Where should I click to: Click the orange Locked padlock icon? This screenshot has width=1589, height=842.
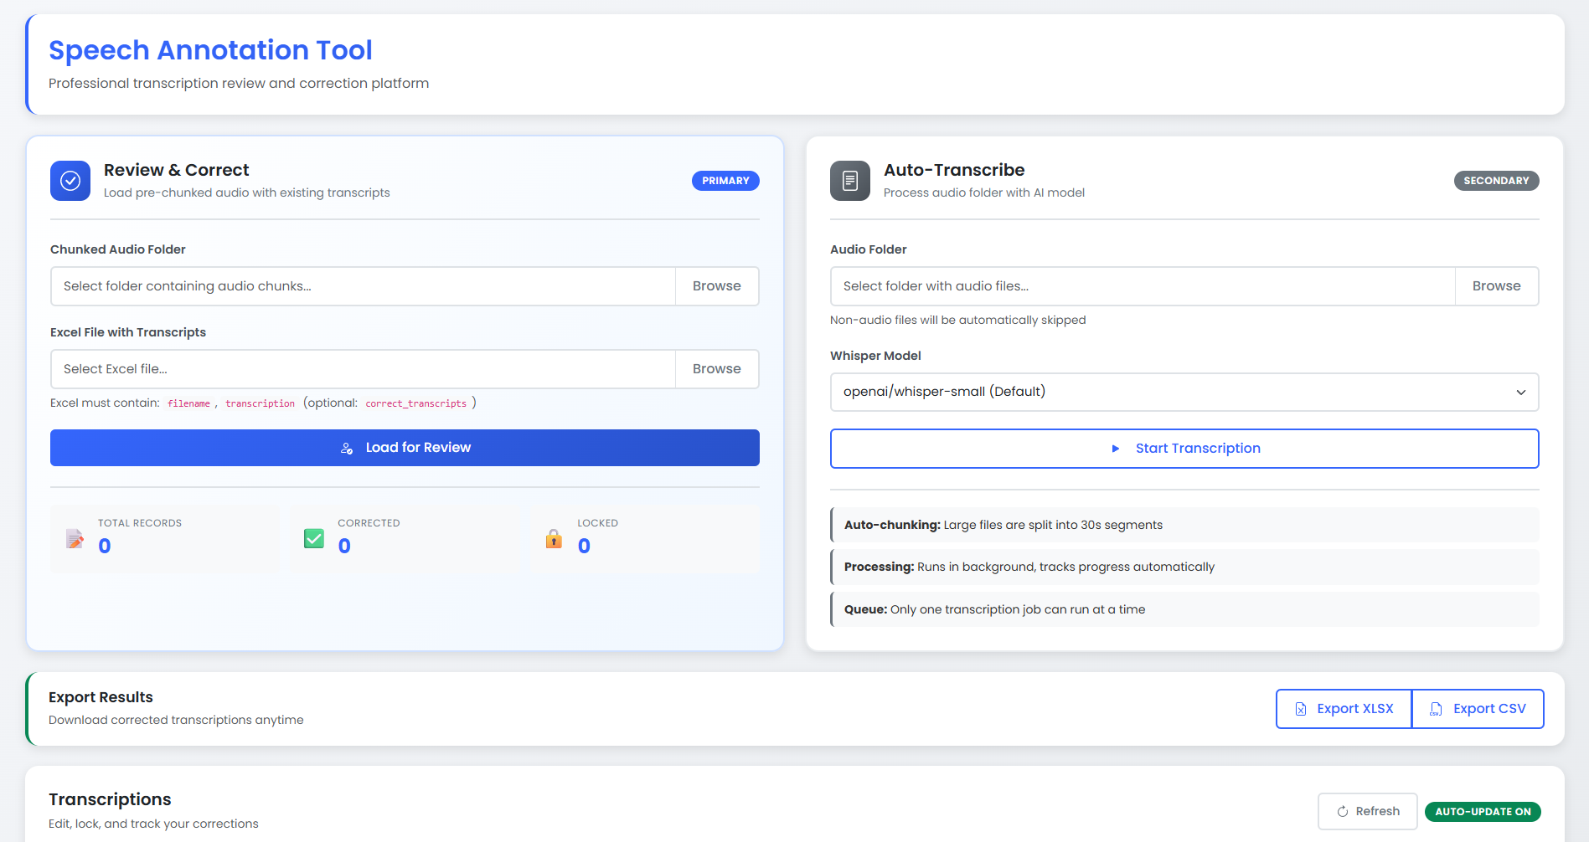554,538
